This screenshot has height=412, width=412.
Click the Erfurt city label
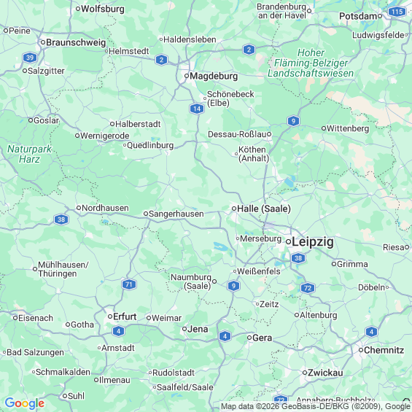[x=125, y=316]
